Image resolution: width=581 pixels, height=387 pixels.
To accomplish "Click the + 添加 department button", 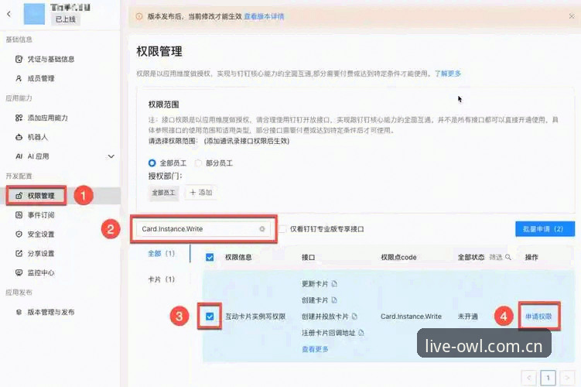I will pos(201,193).
